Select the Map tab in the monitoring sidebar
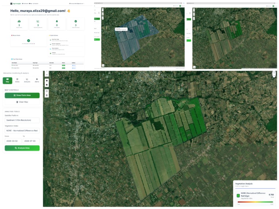The image size is (279, 209). click(x=7, y=81)
